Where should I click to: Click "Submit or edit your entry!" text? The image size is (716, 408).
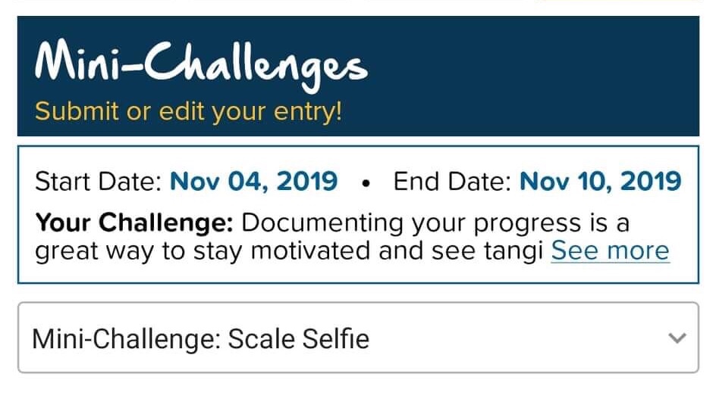click(189, 112)
